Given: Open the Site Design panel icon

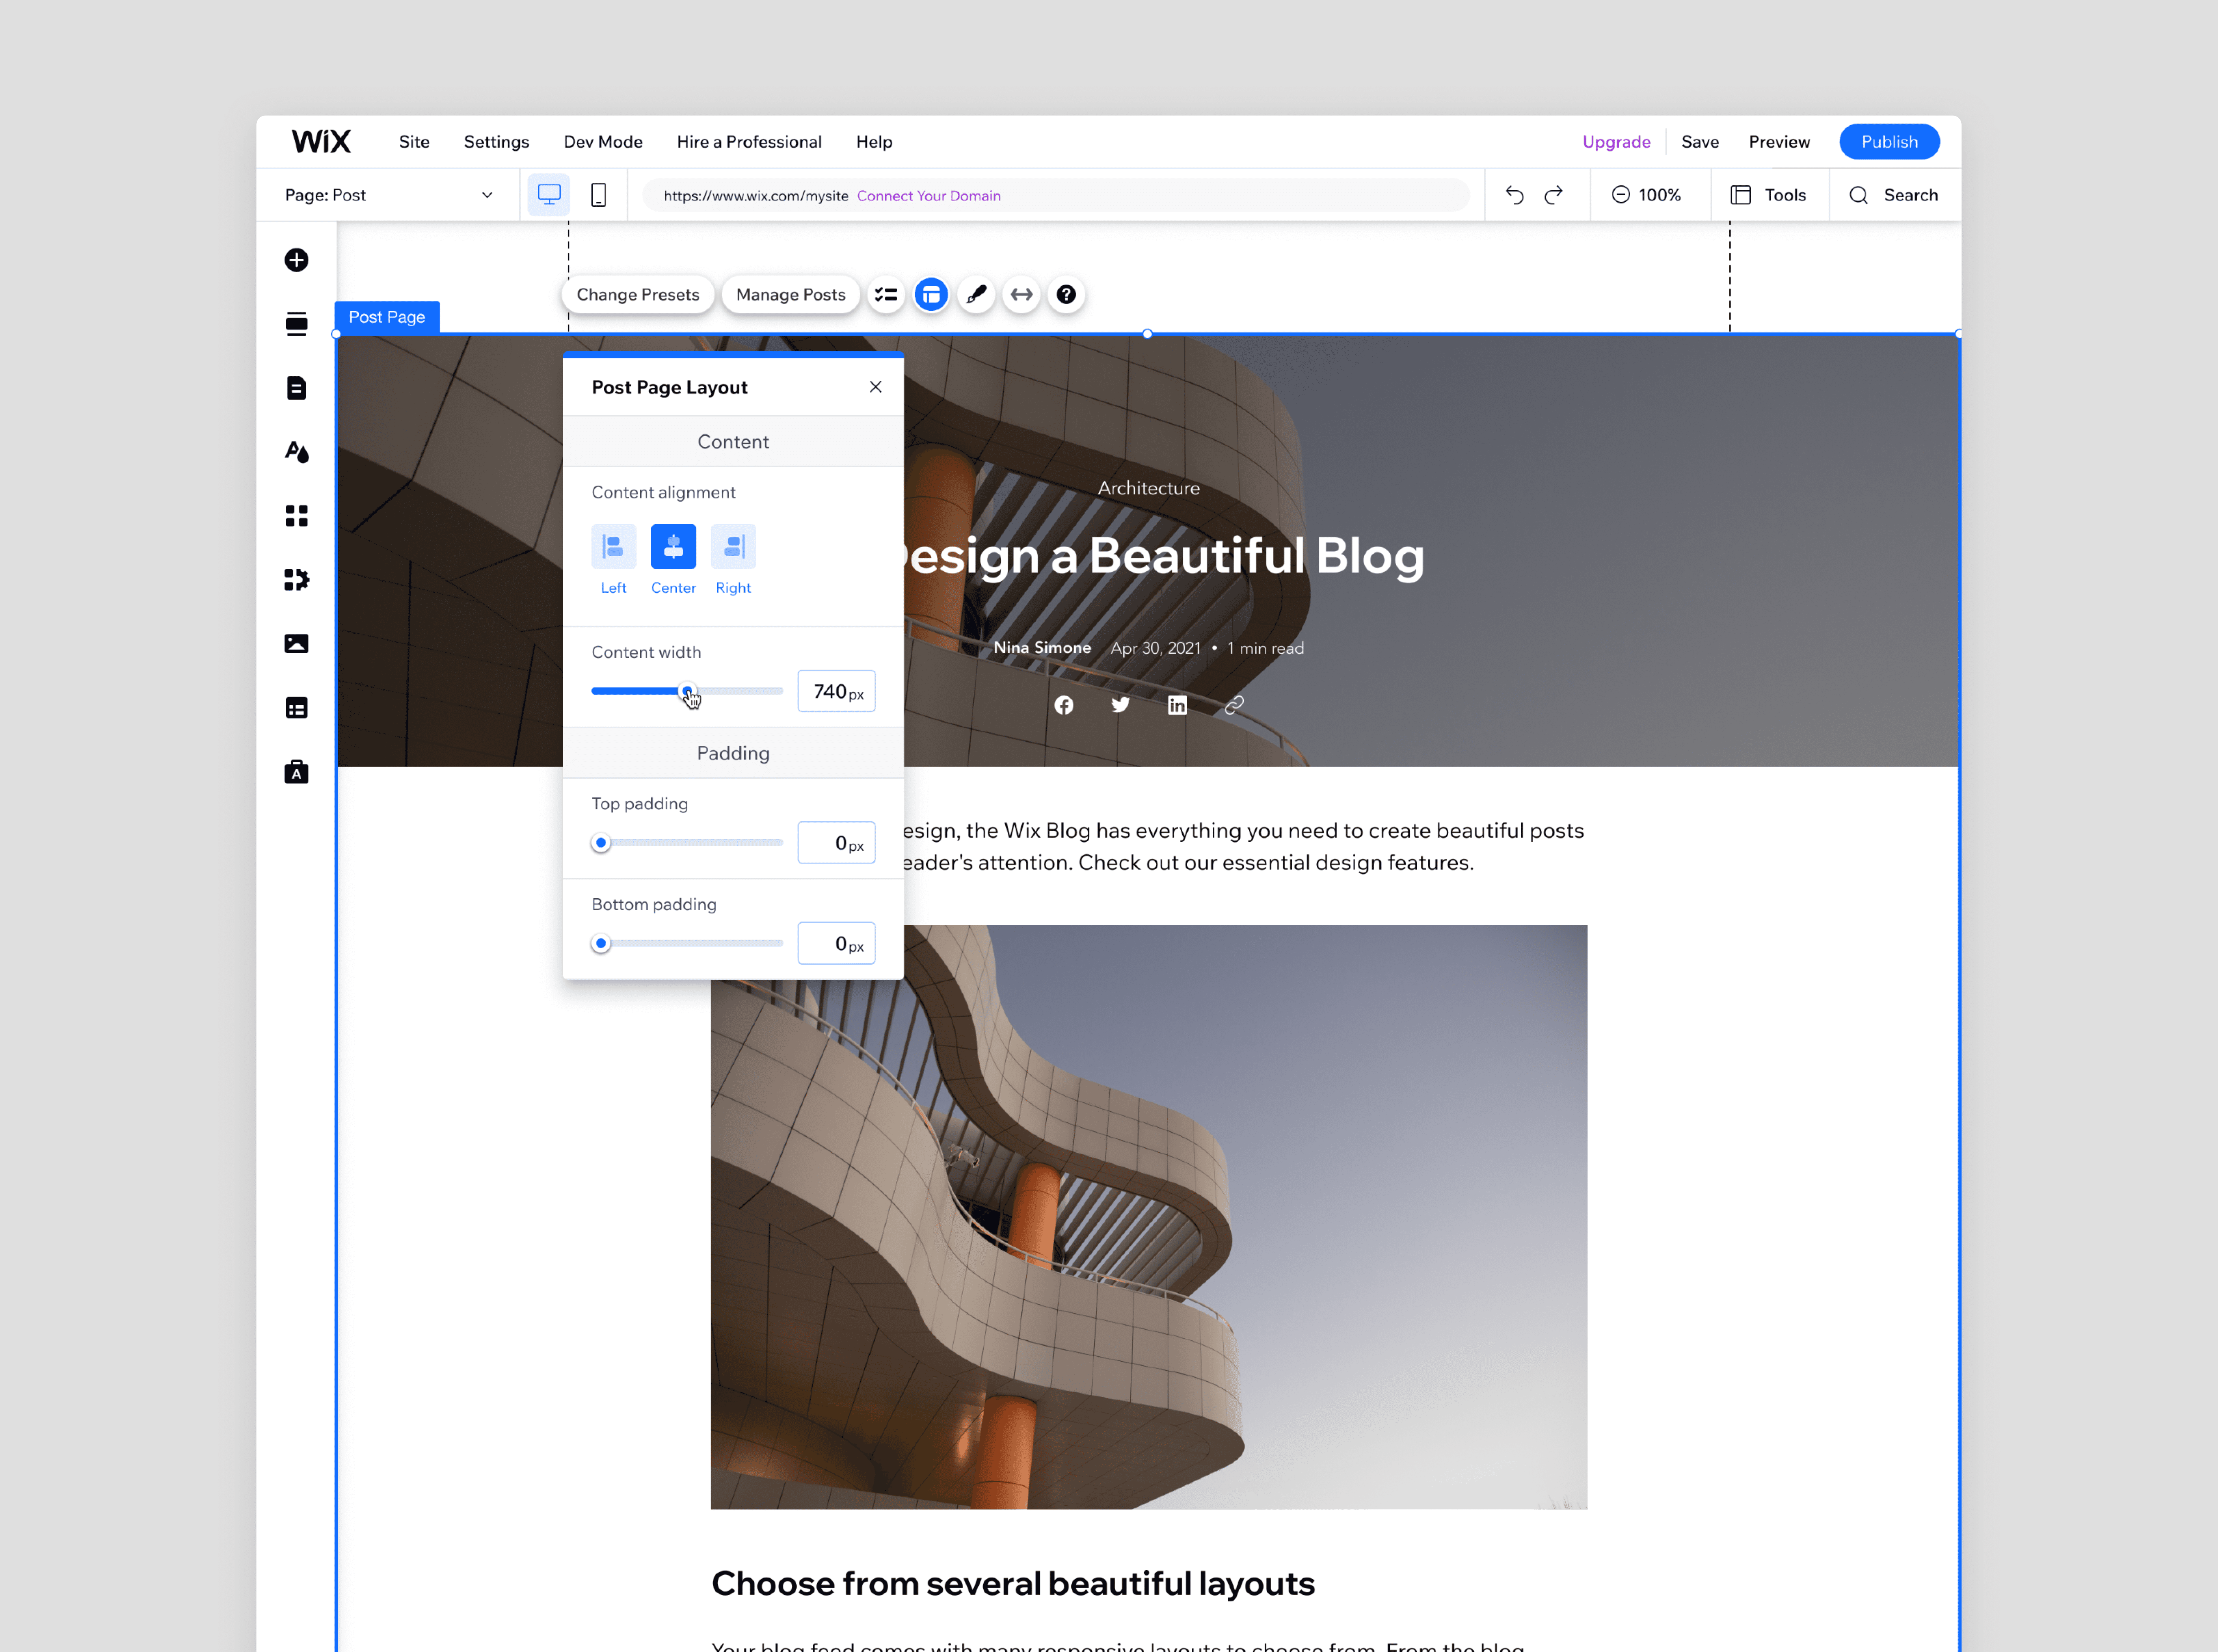Looking at the screenshot, I should pyautogui.click(x=296, y=452).
